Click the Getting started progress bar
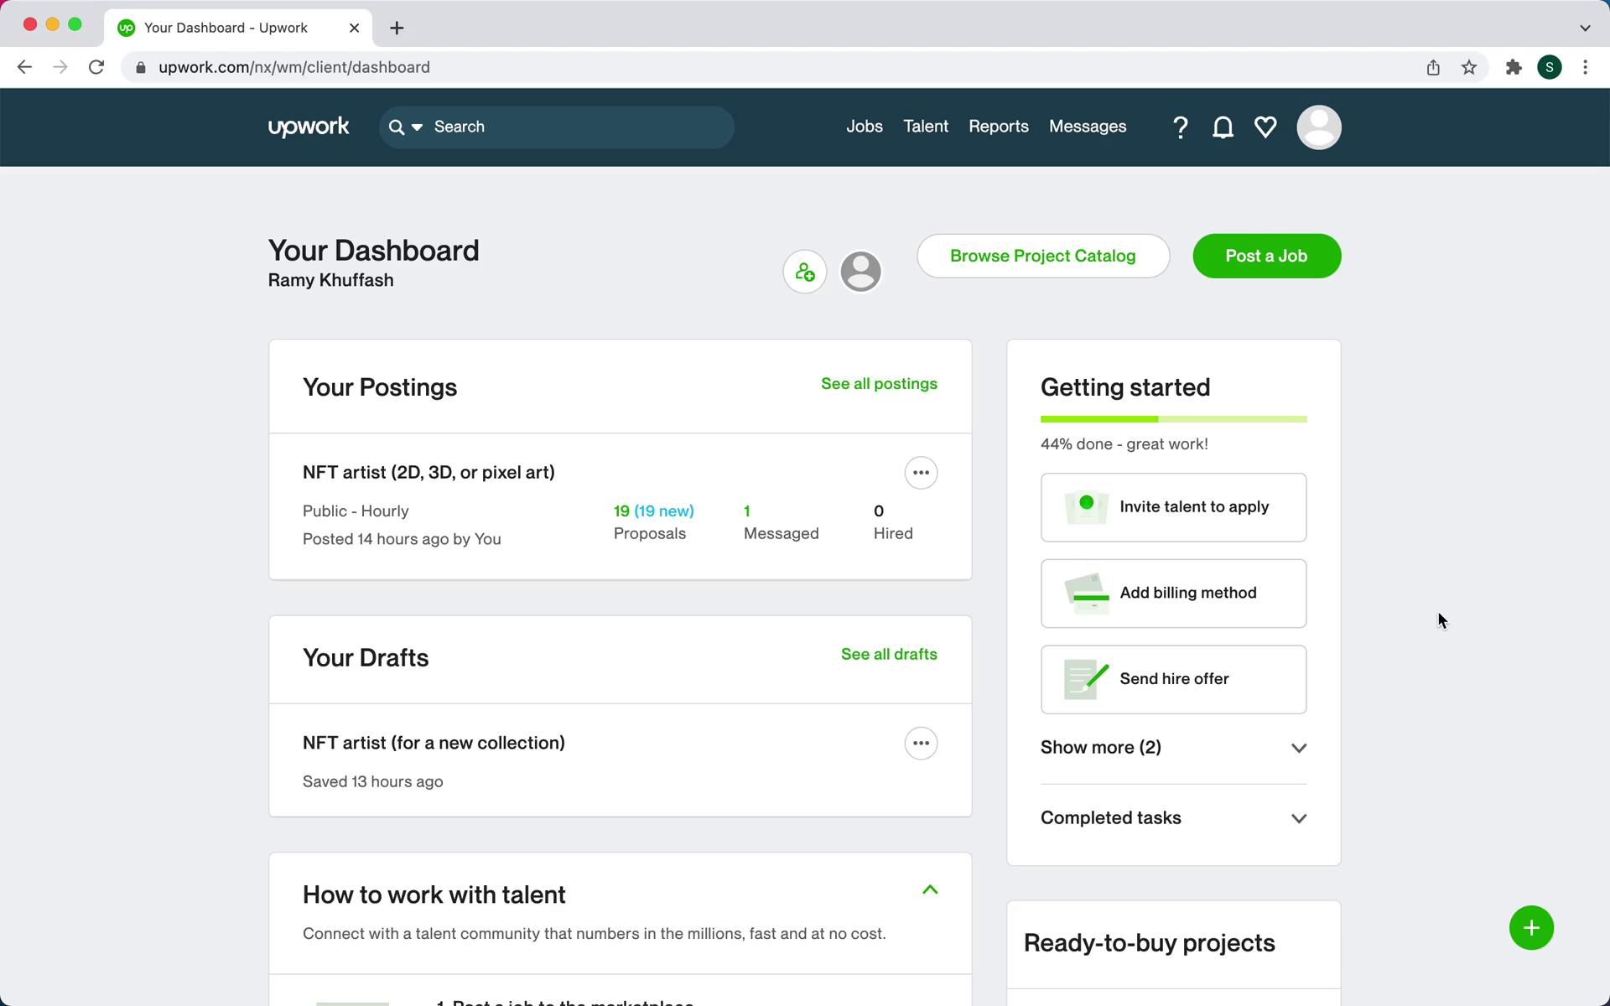 coord(1172,419)
